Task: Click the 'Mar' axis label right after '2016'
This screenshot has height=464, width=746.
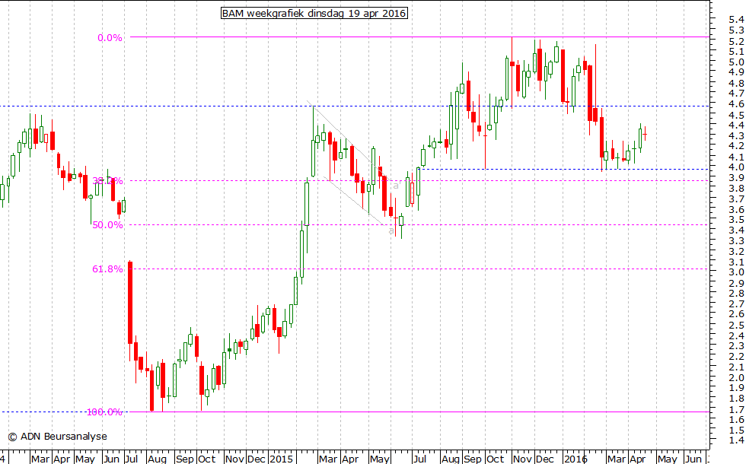Action: (x=617, y=459)
